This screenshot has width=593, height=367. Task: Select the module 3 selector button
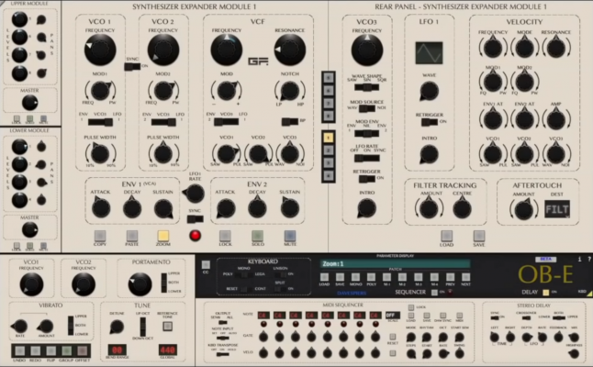(x=329, y=163)
